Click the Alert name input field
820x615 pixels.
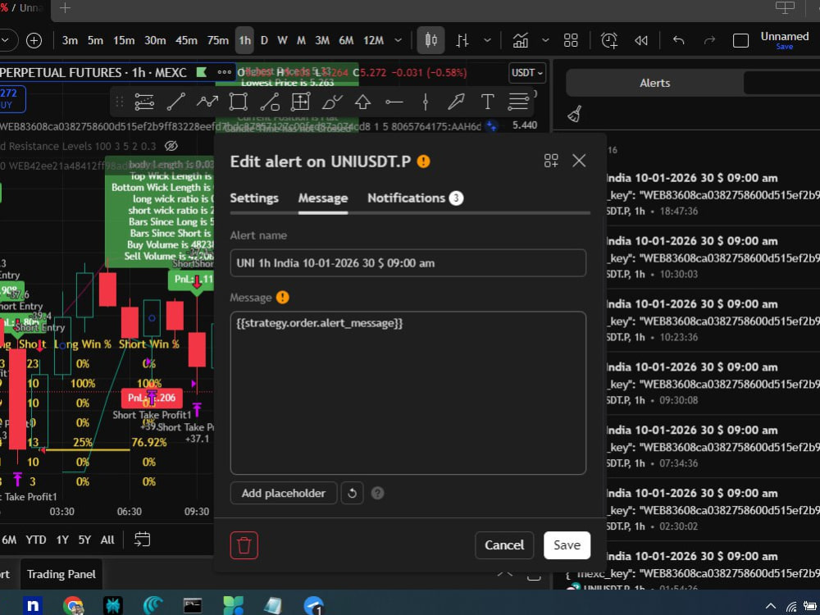click(408, 263)
